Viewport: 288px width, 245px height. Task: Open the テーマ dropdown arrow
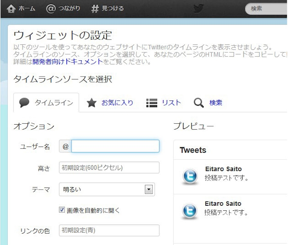[x=149, y=190]
